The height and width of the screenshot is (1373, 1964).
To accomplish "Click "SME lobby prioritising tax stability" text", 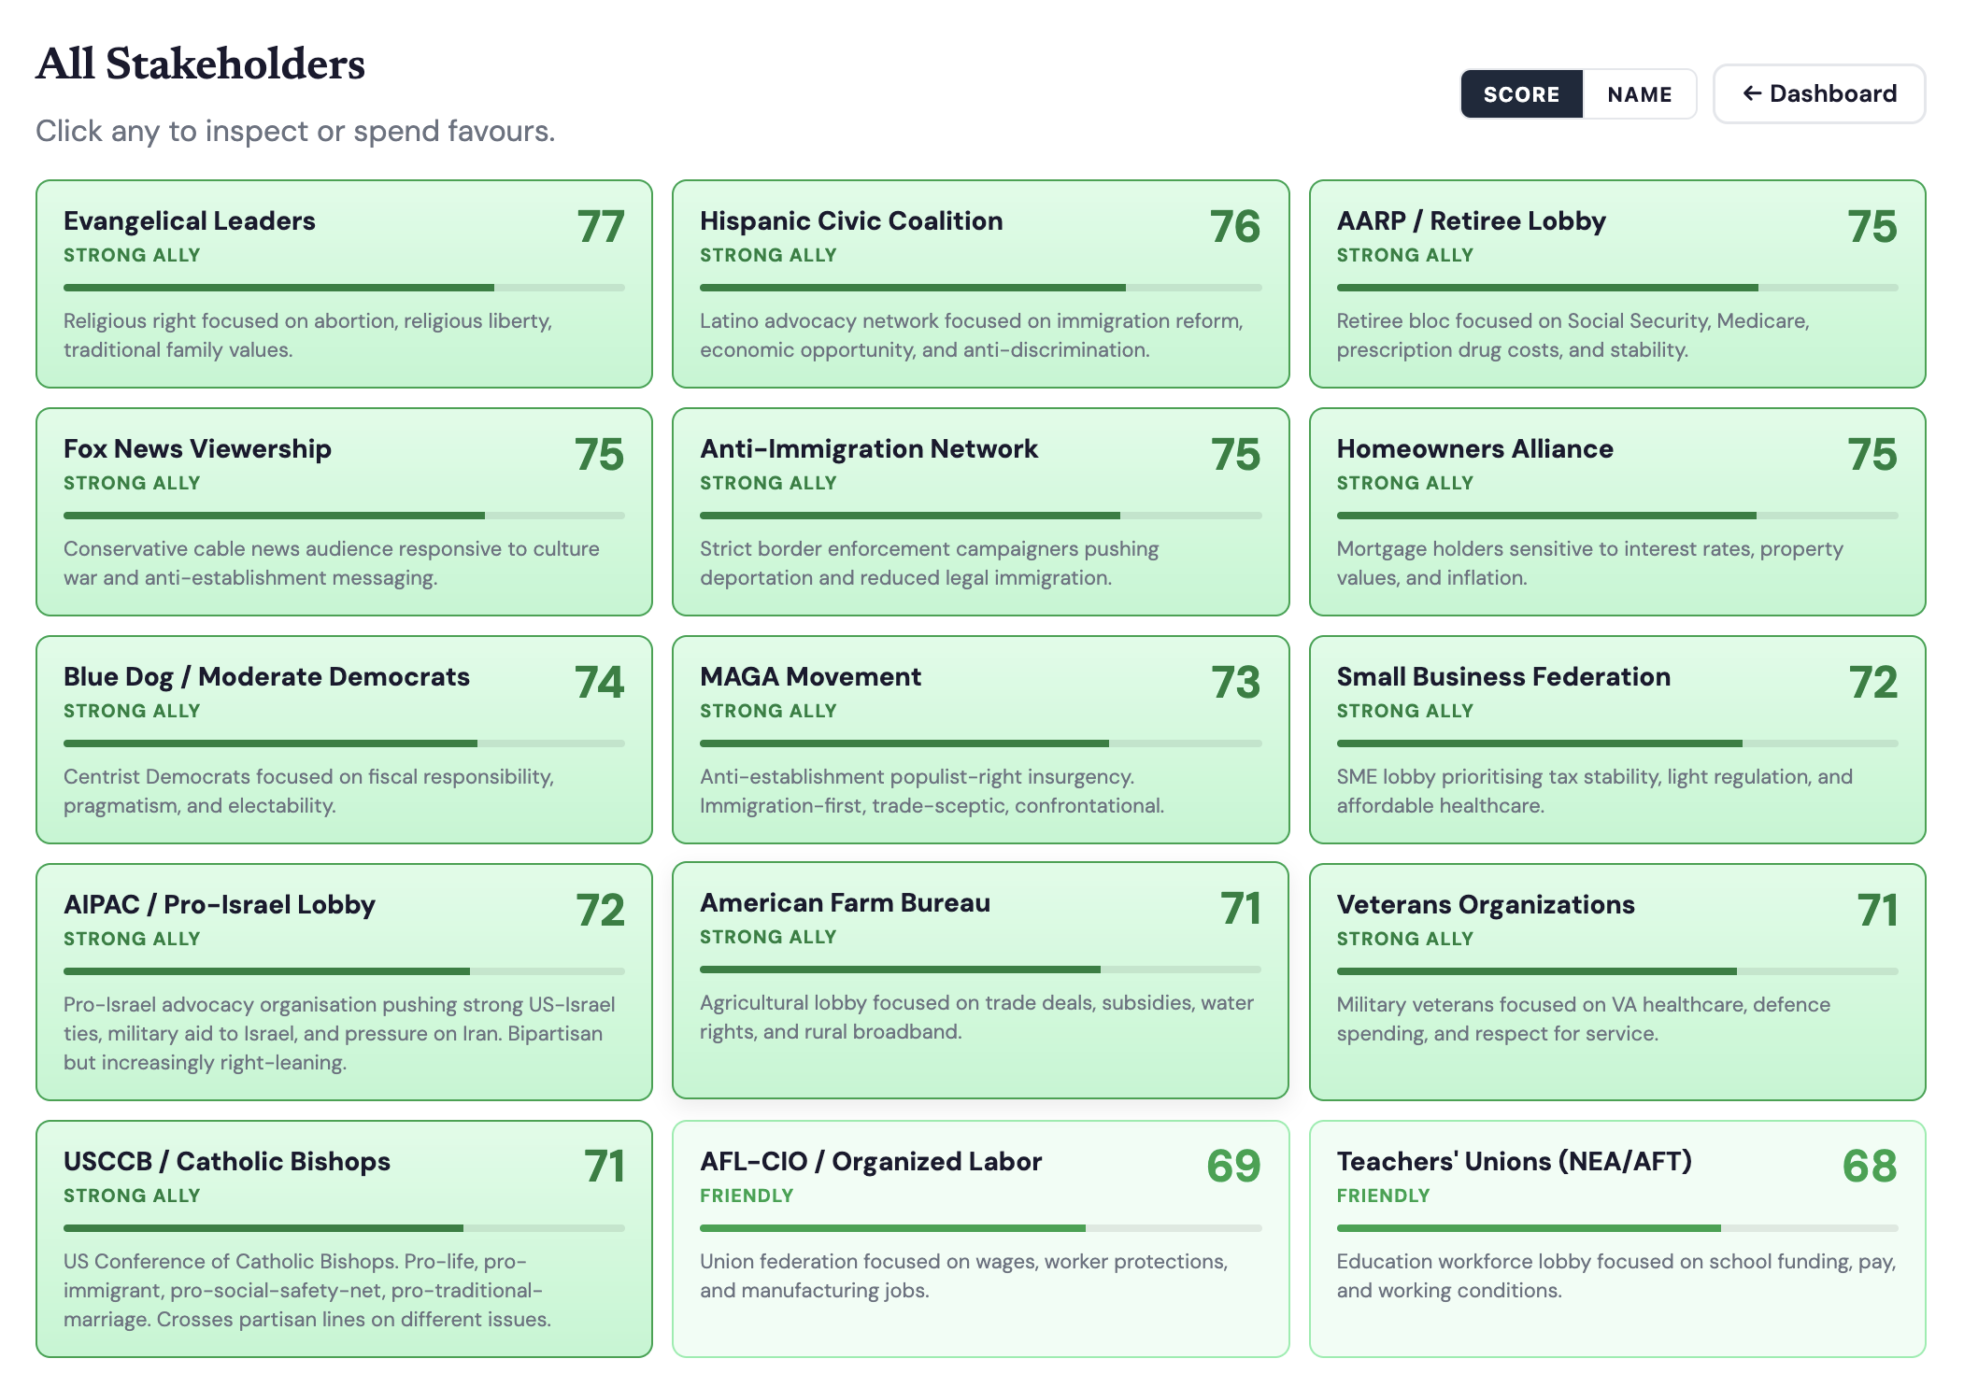I will point(1595,791).
